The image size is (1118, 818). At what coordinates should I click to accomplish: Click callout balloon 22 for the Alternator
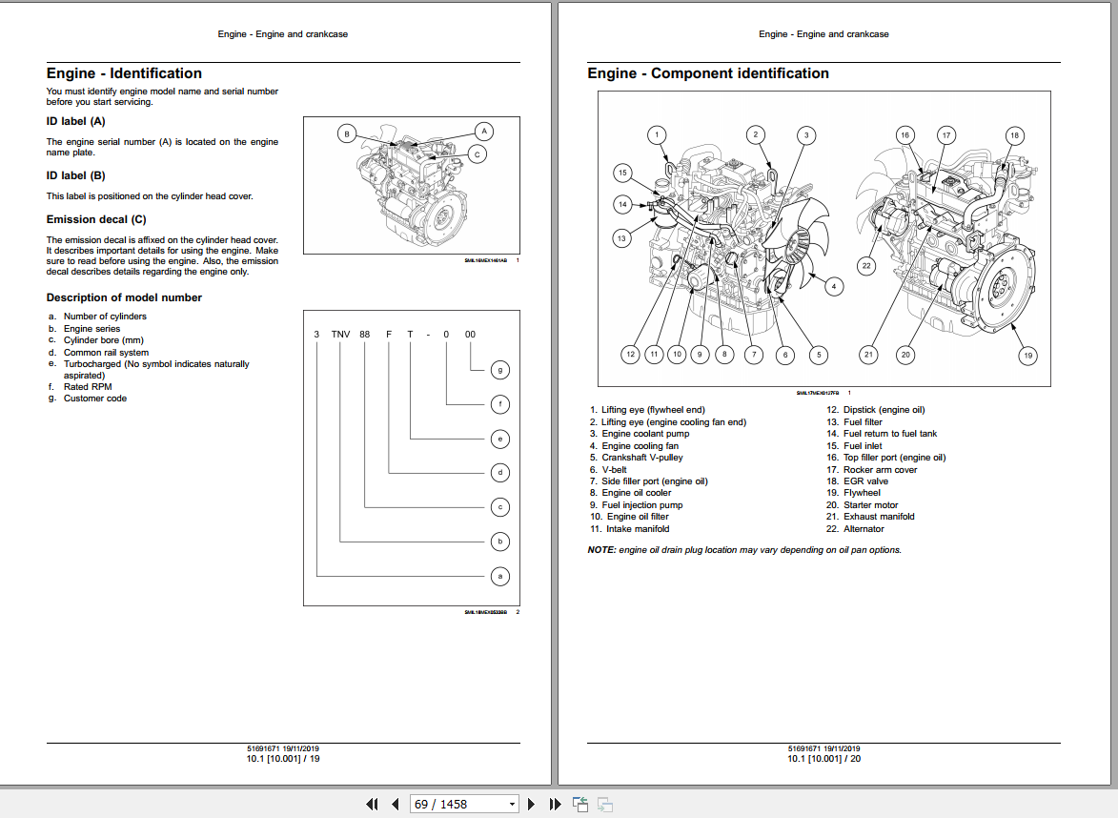coord(866,265)
